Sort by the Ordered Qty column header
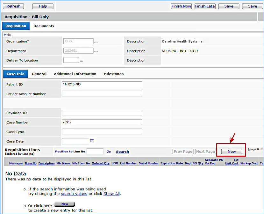 tap(100, 163)
